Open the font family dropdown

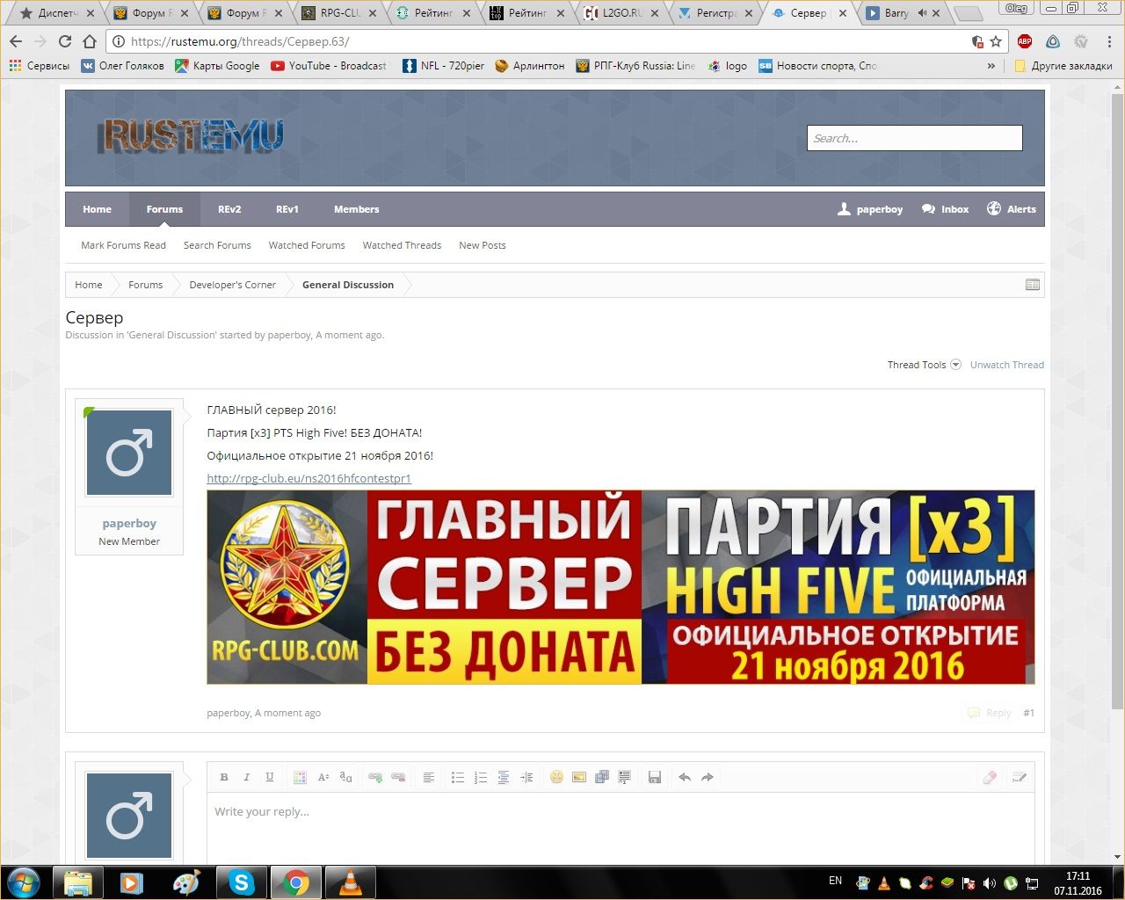point(345,777)
